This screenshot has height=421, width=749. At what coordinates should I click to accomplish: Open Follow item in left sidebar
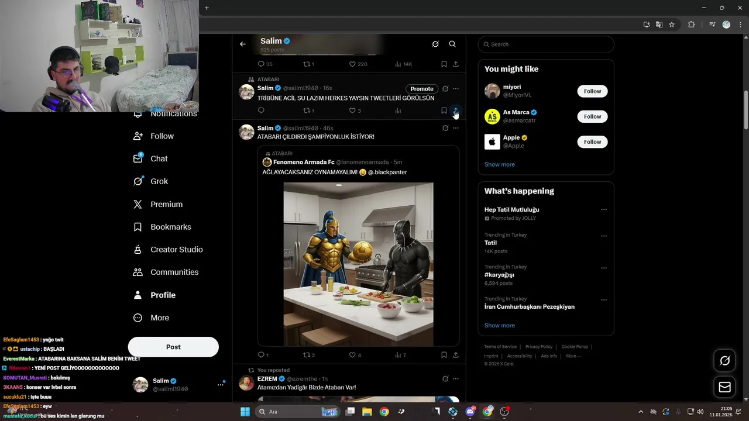[154, 136]
